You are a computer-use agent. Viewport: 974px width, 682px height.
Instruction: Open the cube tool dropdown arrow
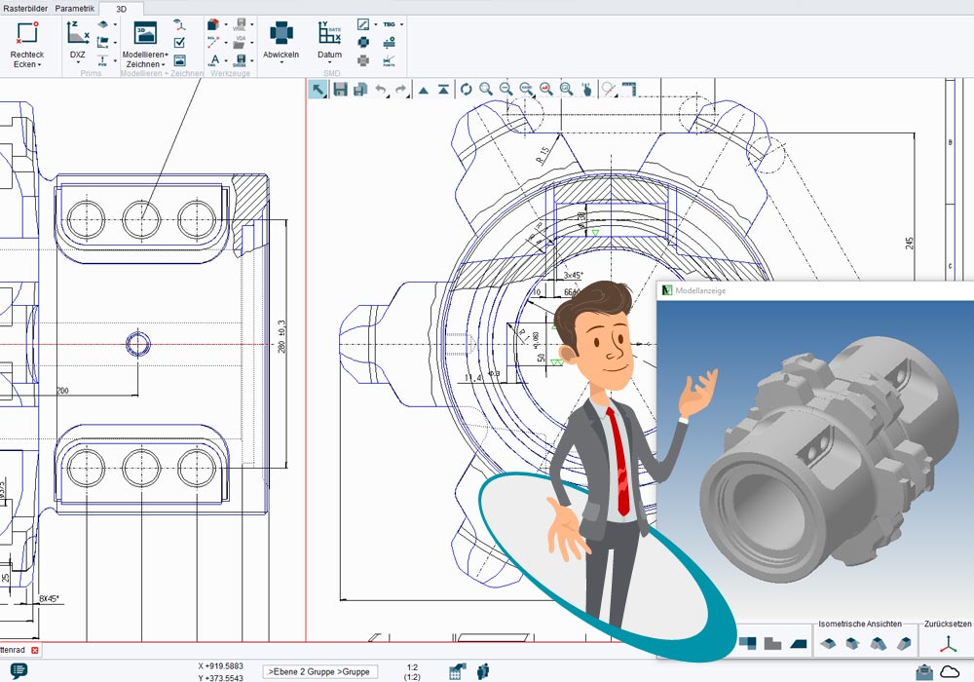click(226, 25)
